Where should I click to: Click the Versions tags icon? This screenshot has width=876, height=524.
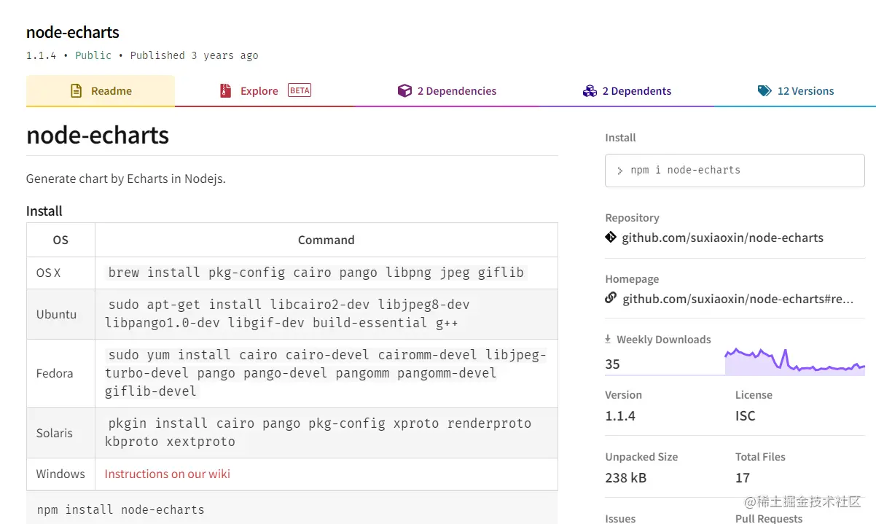764,91
